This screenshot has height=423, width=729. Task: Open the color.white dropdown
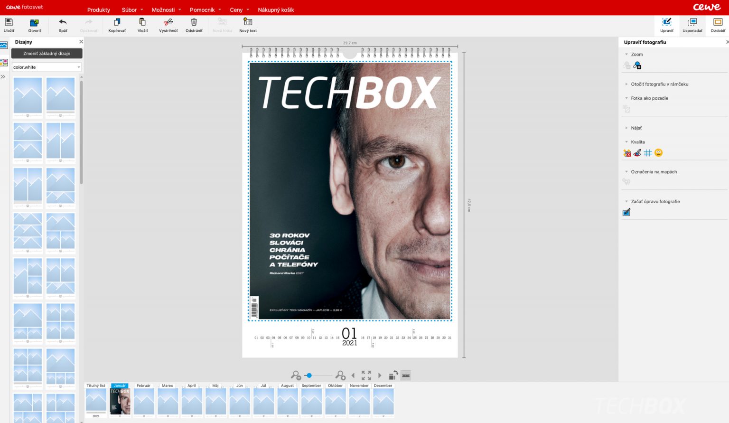pyautogui.click(x=47, y=67)
